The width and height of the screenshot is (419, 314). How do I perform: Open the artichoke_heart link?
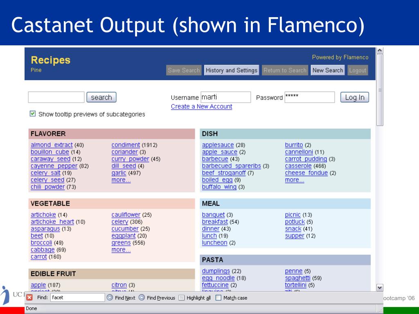[52, 222]
